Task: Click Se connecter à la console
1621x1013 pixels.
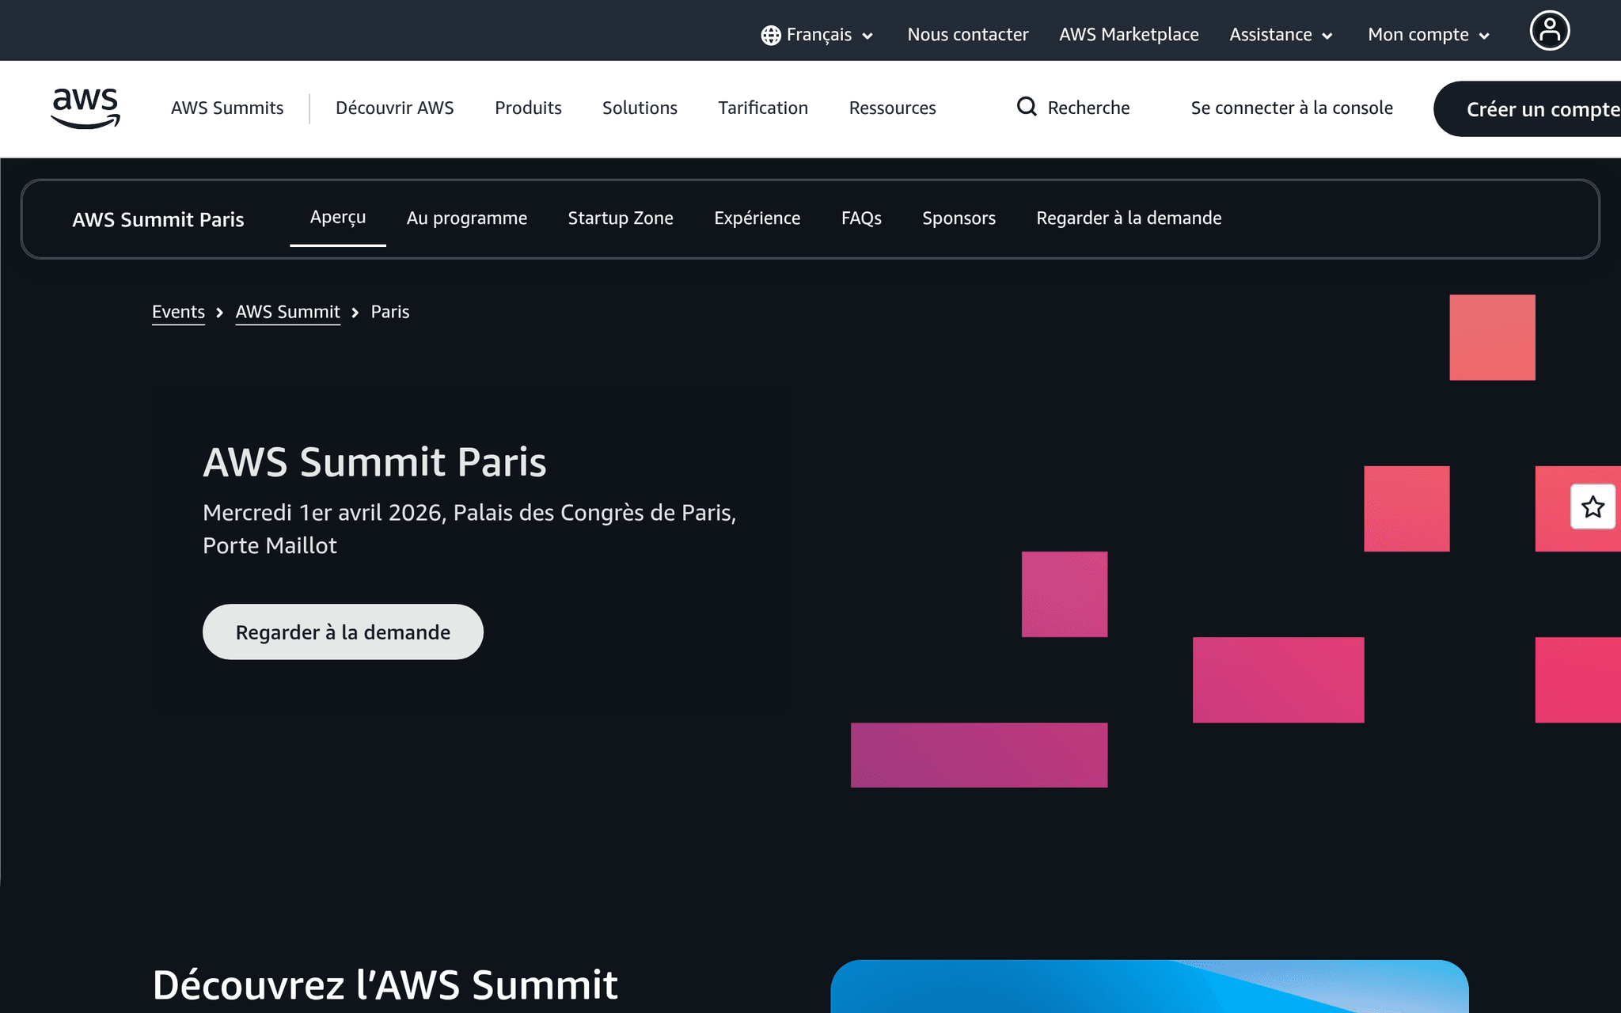Action: 1292,108
